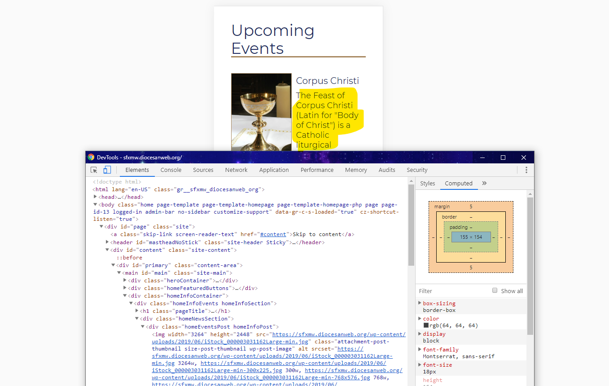Expand the heroContainer div node
This screenshot has width=609, height=386.
pyautogui.click(x=125, y=281)
